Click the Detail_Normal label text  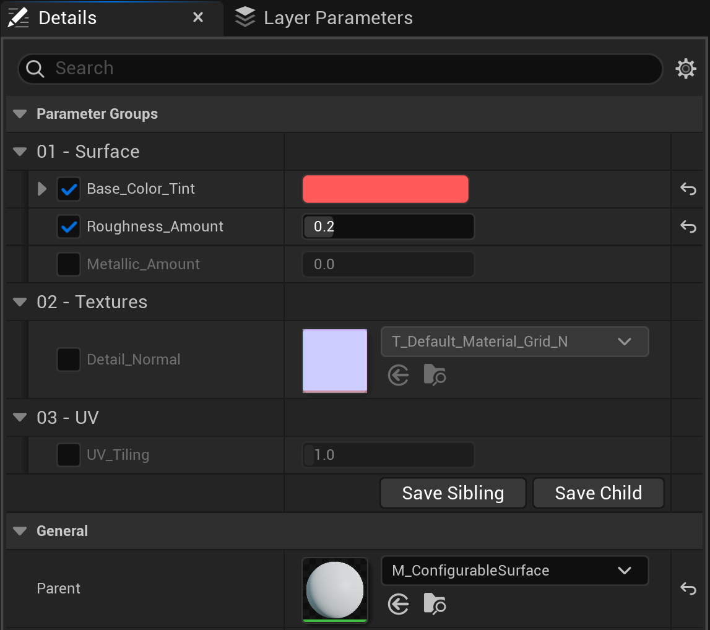(x=134, y=360)
